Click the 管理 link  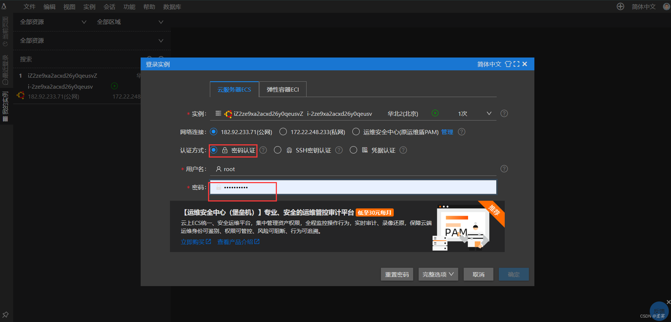pos(447,132)
